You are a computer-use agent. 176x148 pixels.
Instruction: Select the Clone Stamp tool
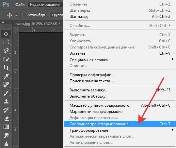pos(6,101)
